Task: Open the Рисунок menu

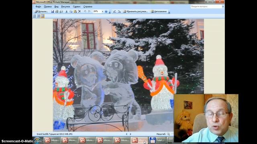Action: click(65, 7)
